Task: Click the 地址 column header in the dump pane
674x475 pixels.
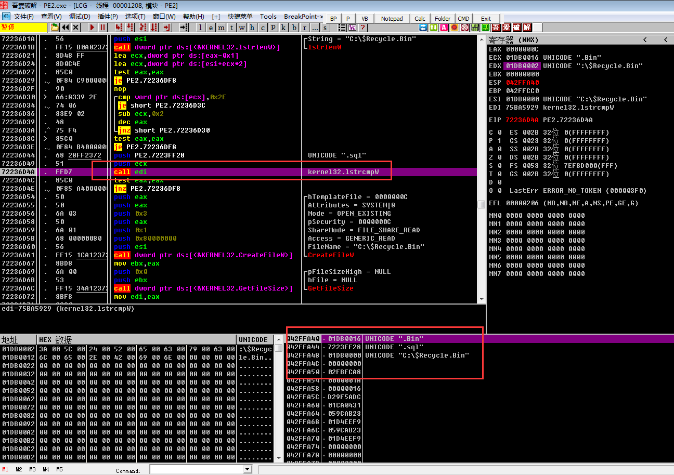Action: click(x=19, y=339)
